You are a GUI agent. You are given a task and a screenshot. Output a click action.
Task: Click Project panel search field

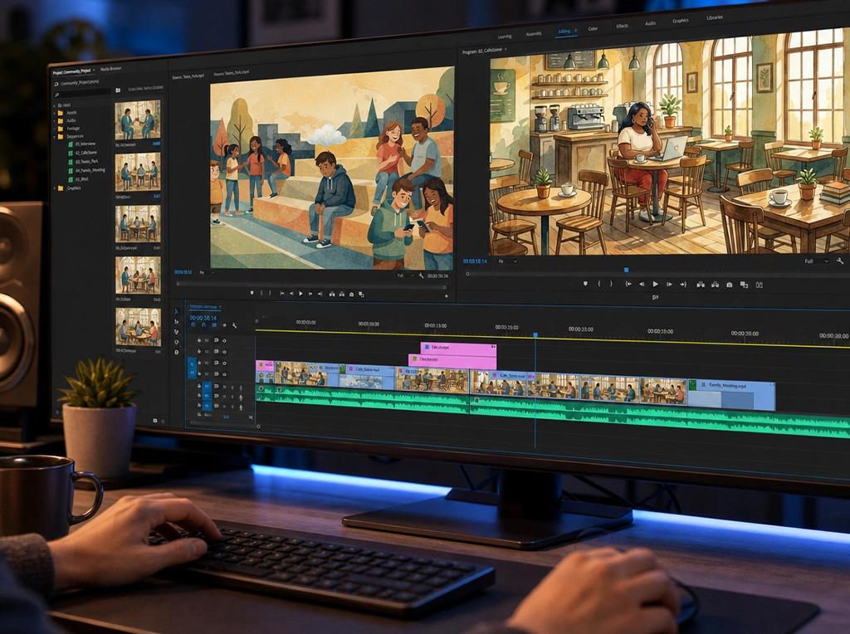[82, 95]
